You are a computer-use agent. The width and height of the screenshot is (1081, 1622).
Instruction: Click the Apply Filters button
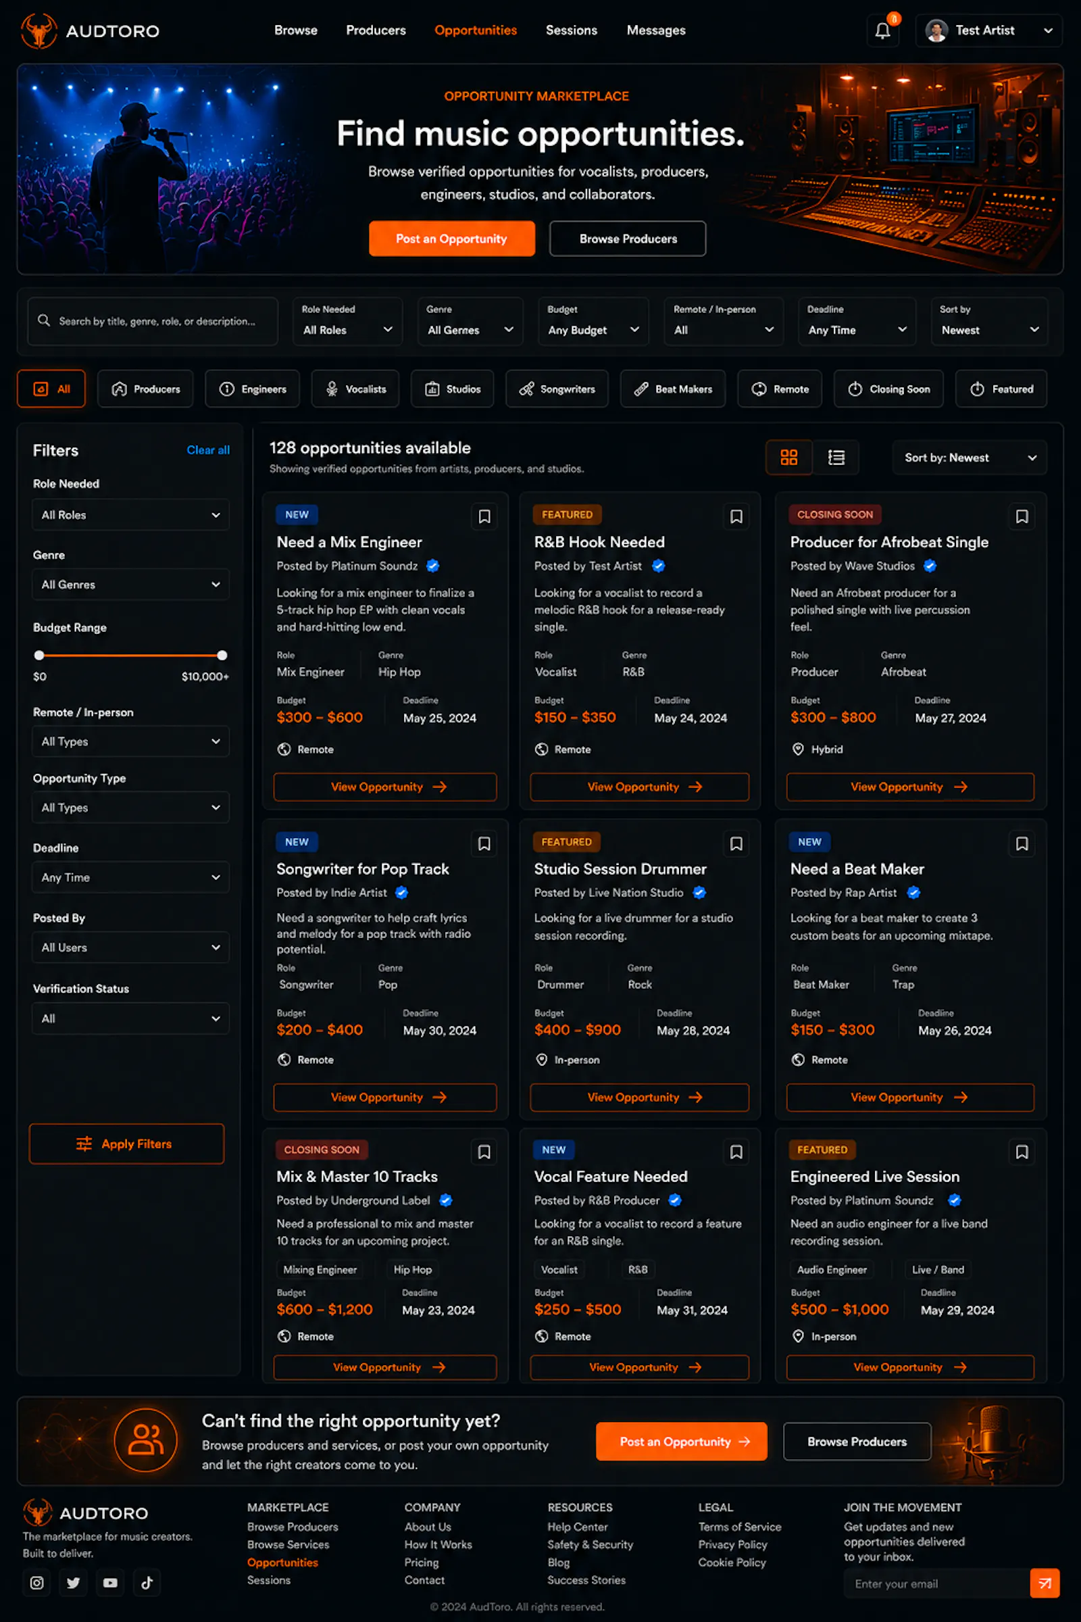[x=127, y=1144]
